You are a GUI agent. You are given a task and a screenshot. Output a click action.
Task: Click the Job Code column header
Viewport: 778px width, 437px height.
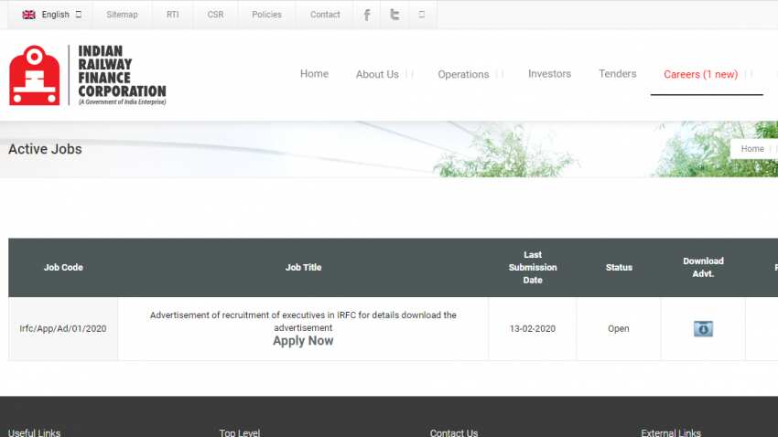point(63,267)
